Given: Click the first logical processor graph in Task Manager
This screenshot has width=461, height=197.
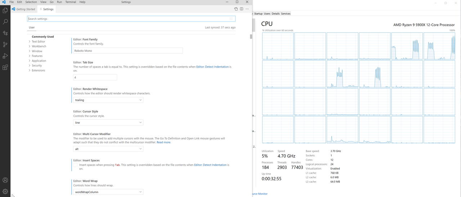Looking at the screenshot, I should 278,46.
